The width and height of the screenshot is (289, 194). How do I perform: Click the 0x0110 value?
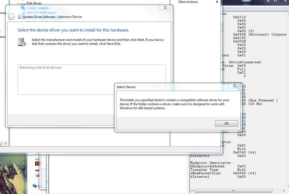tap(239, 17)
